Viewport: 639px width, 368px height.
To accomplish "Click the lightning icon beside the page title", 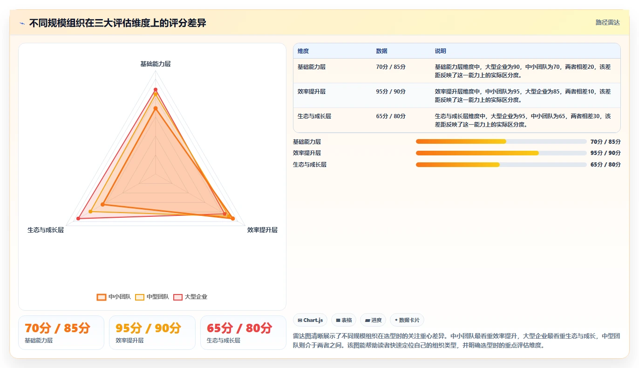I will (x=22, y=23).
